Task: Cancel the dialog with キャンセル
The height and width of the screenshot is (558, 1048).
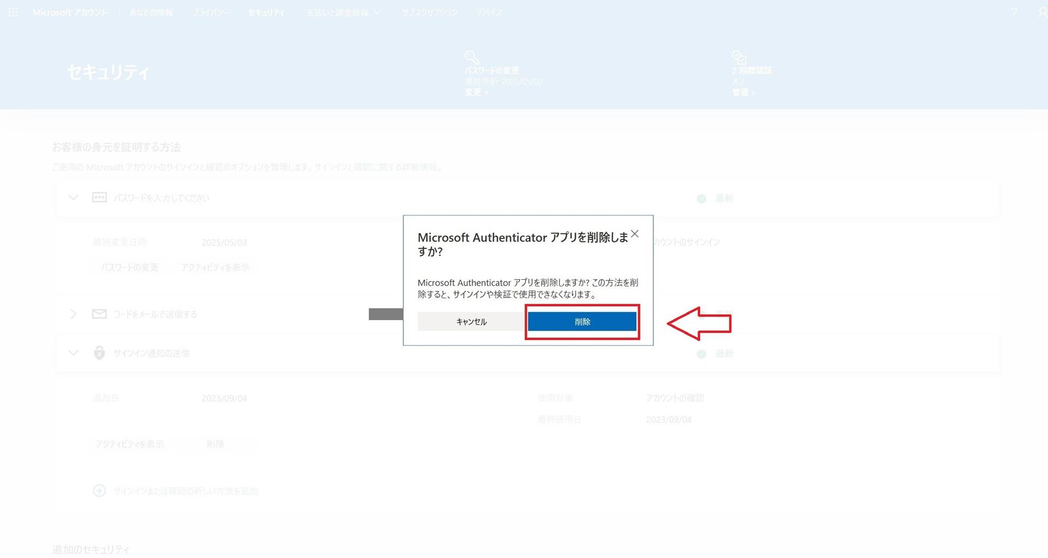Action: click(470, 321)
